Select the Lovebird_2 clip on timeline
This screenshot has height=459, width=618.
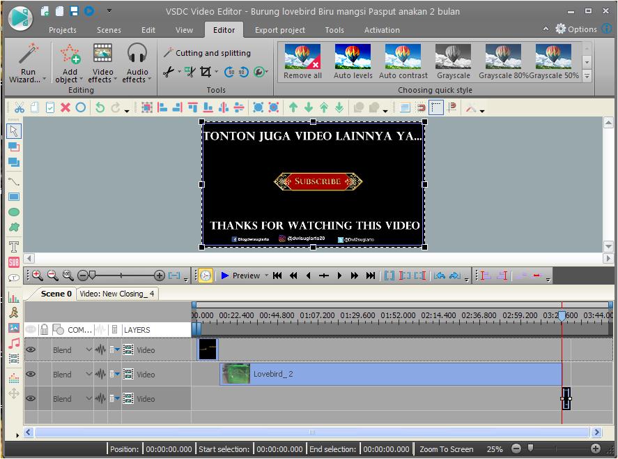click(x=391, y=374)
